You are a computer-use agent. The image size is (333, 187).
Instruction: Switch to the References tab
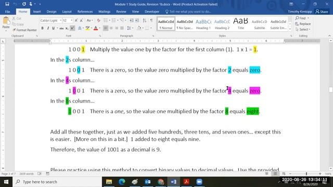pyautogui.click(x=85, y=11)
